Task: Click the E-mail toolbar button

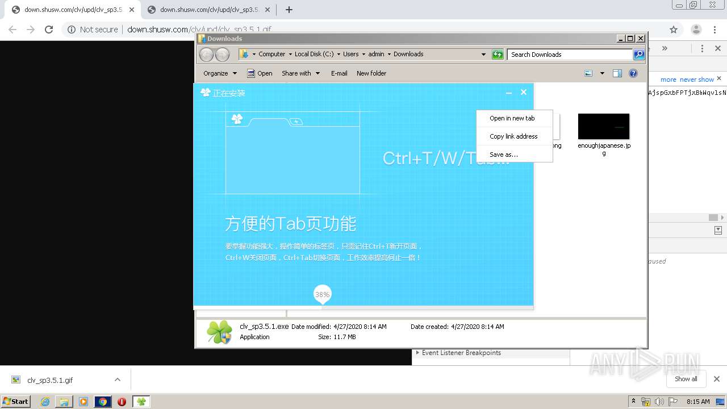Action: coord(339,73)
